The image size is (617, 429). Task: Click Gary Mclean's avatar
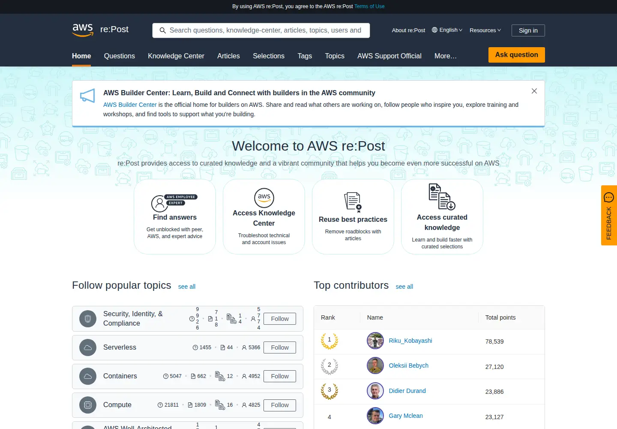(x=375, y=416)
